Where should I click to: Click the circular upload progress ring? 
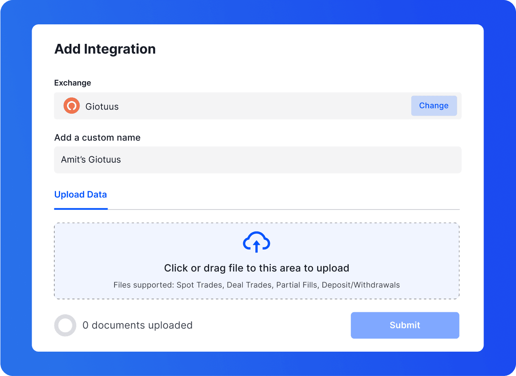tap(65, 325)
